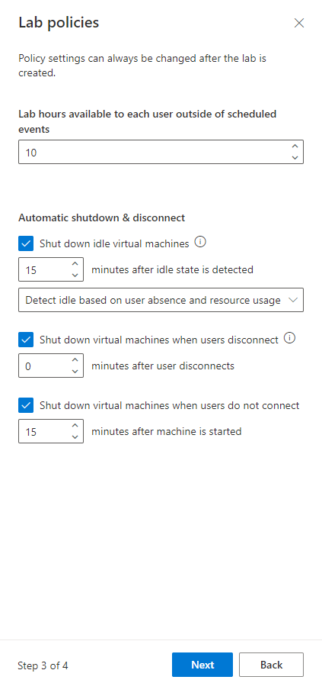Increase minutes after user disconnects

point(75,359)
